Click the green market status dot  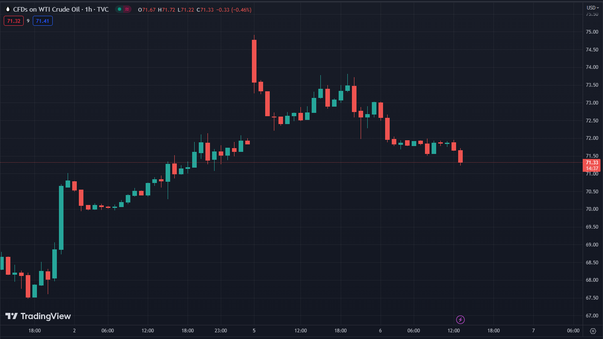[119, 9]
